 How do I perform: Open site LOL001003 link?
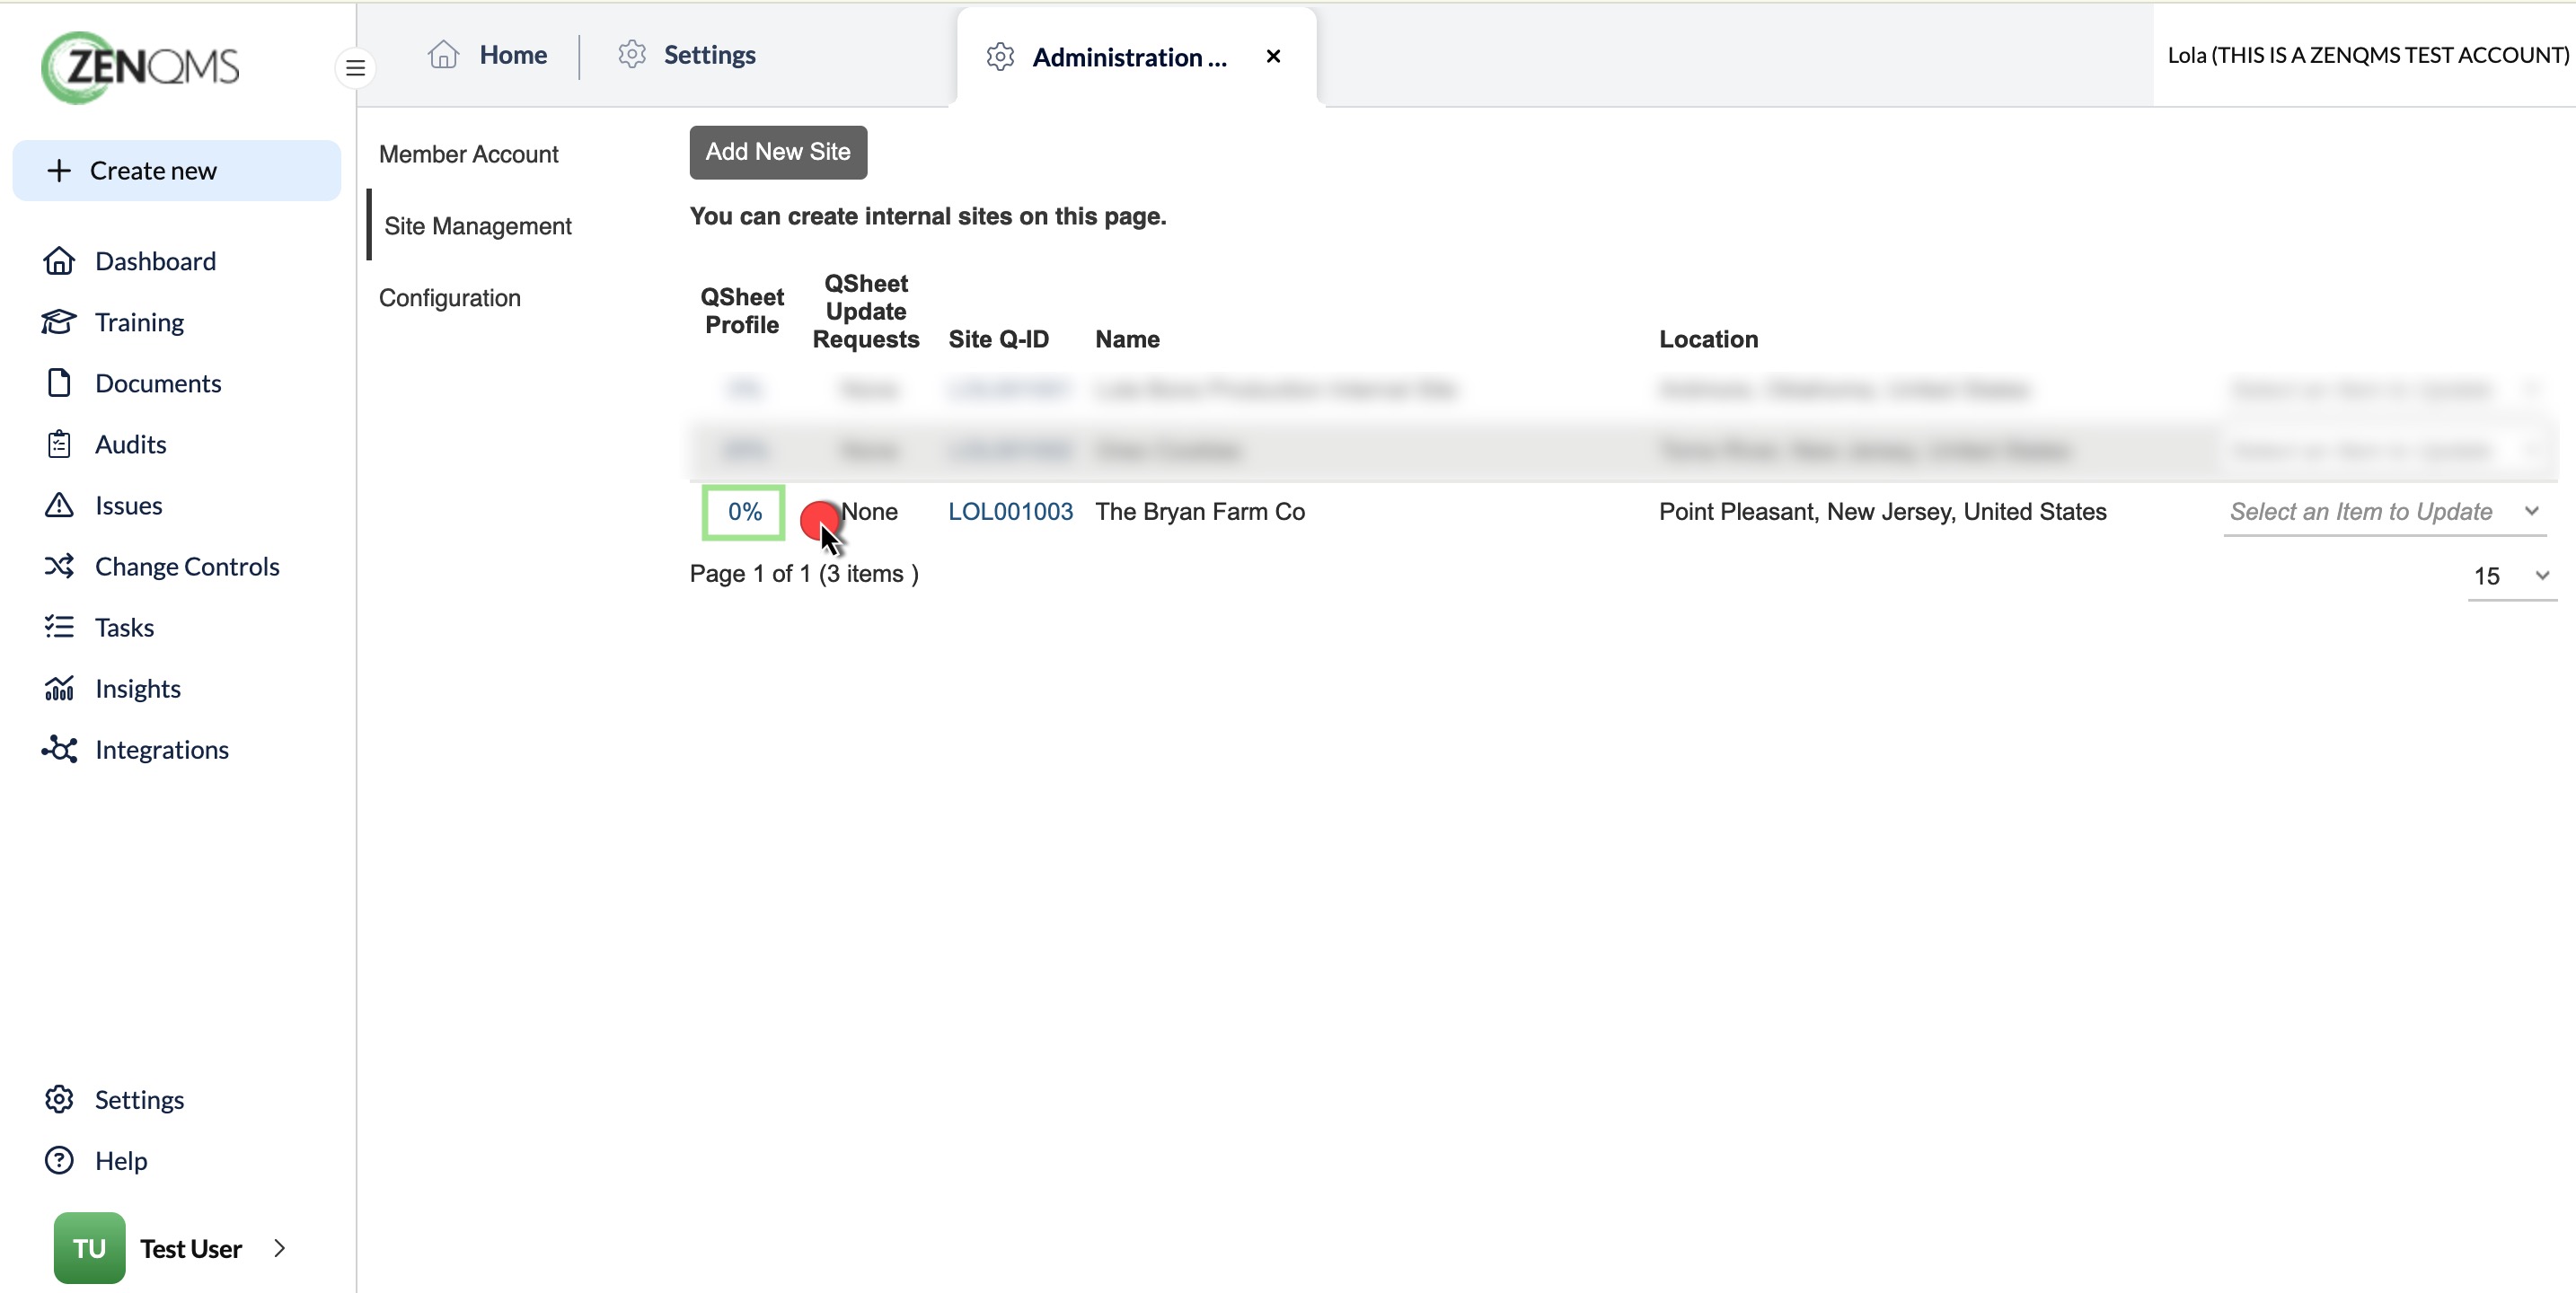(1010, 511)
